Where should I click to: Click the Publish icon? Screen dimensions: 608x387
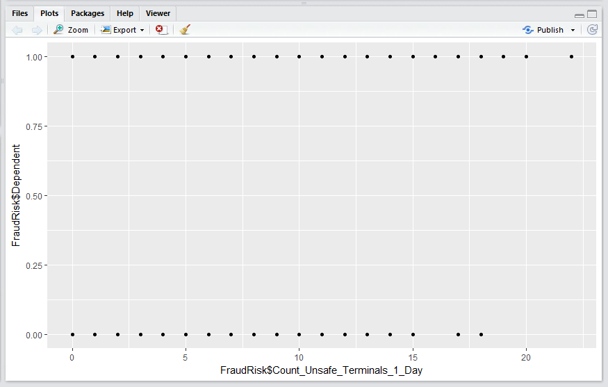527,30
